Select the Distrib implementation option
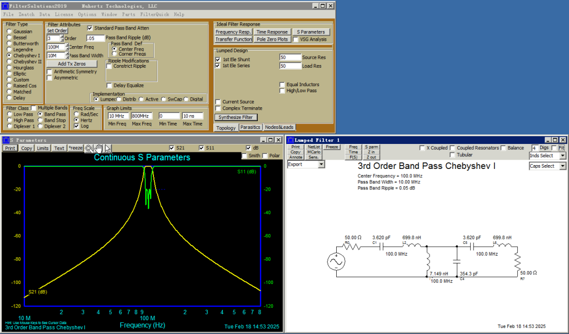This screenshot has width=569, height=334. coord(119,99)
